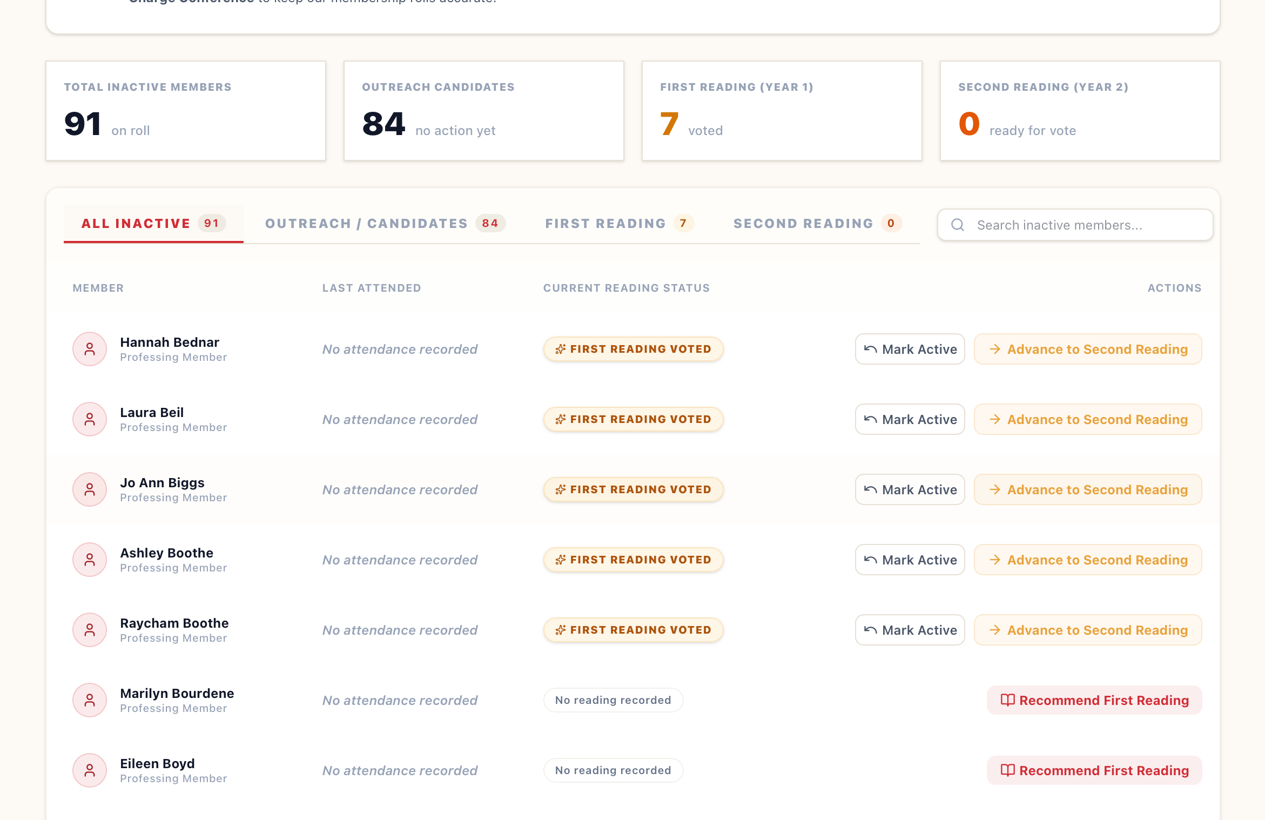Screen dimensions: 1265x820
Task: Click sparkle icon in Hannah Bednar's status badge
Action: pos(561,349)
